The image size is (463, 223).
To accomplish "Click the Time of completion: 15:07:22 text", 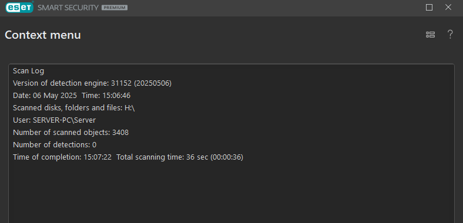I will pyautogui.click(x=62, y=157).
